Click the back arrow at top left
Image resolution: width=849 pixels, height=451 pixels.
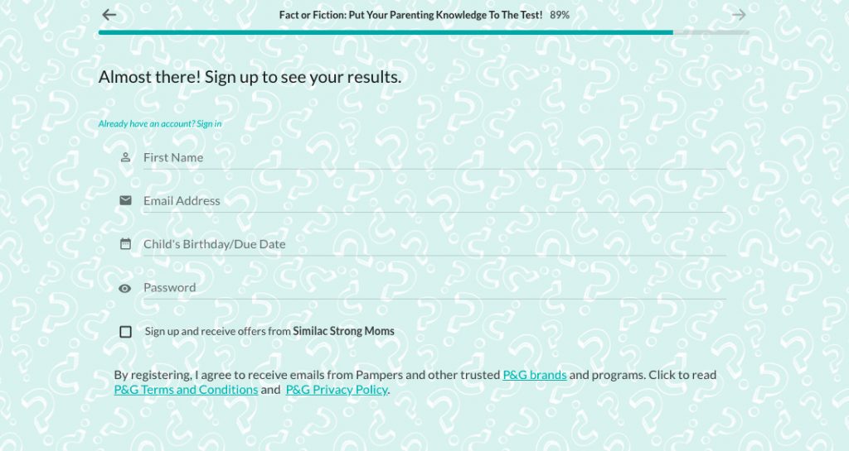point(109,15)
